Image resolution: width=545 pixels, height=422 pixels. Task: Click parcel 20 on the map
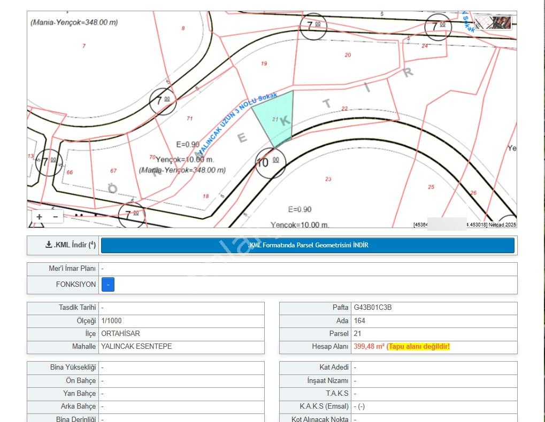(348, 55)
